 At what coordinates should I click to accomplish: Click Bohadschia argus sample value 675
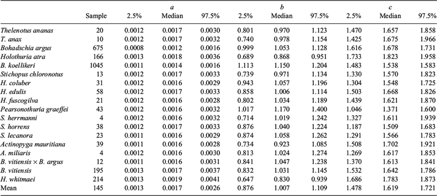click(98, 48)
